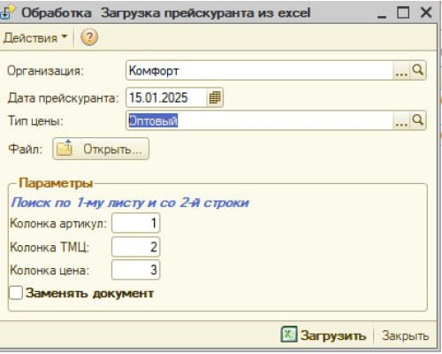Open the calendar picker for Дата прейскуранта
The image size is (442, 354).
(215, 97)
